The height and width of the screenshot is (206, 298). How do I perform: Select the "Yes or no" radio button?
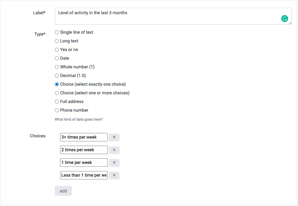click(57, 49)
